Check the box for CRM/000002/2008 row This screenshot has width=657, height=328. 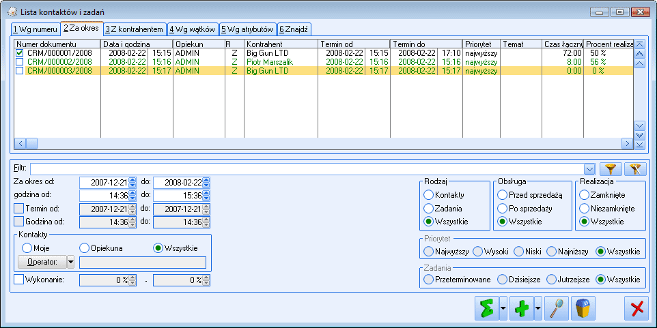(20, 62)
